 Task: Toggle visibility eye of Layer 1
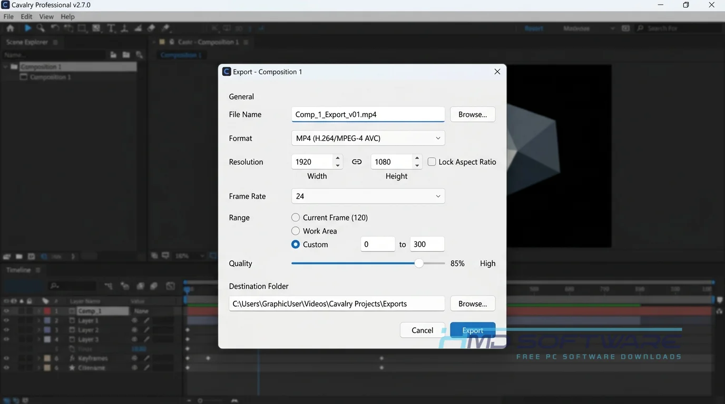click(x=6, y=320)
